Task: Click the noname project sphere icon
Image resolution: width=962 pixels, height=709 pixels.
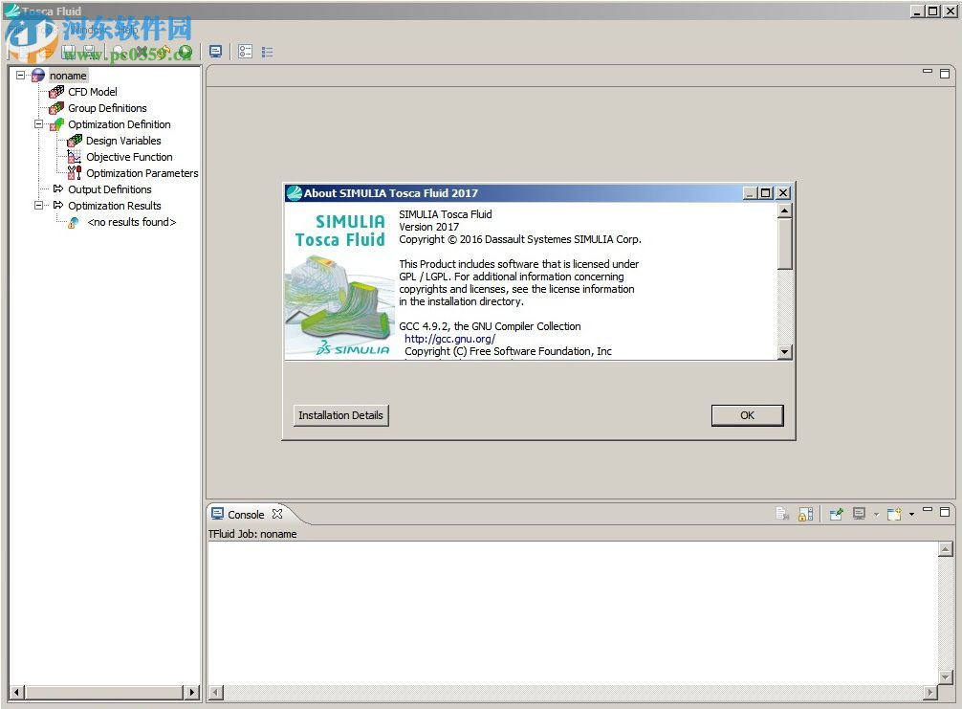Action: pos(38,75)
